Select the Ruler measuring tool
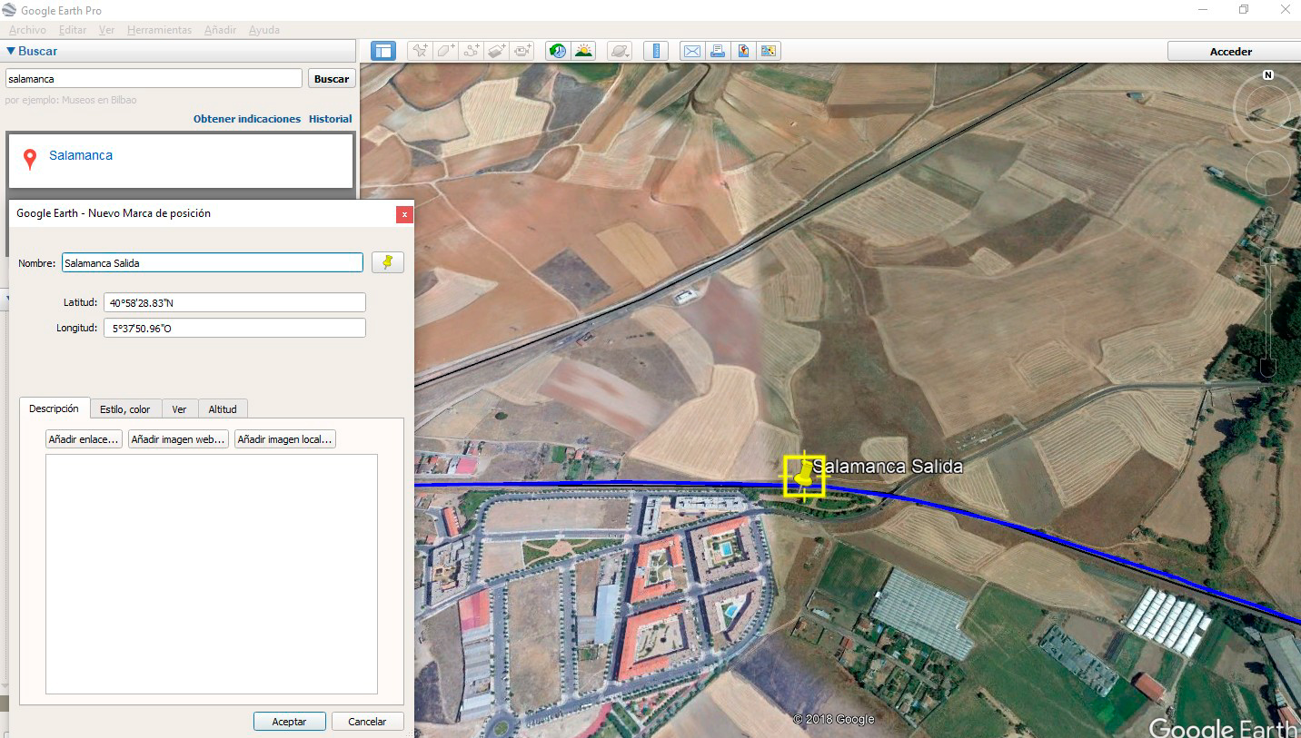Viewport: 1301px width, 738px height. click(655, 51)
